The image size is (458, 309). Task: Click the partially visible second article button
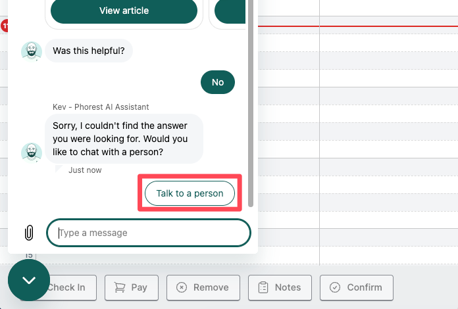[230, 11]
